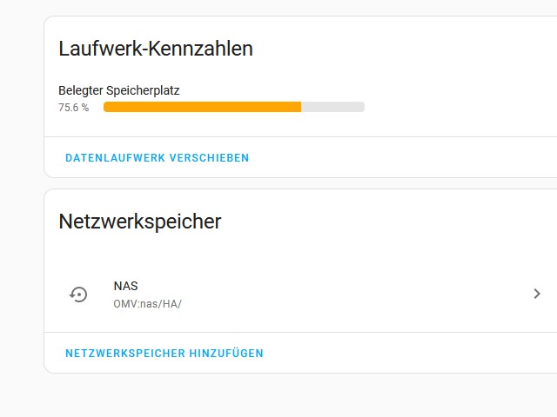This screenshot has height=417, width=557.
Task: Click the Netzwerkspeicher card heading
Action: [x=140, y=222]
